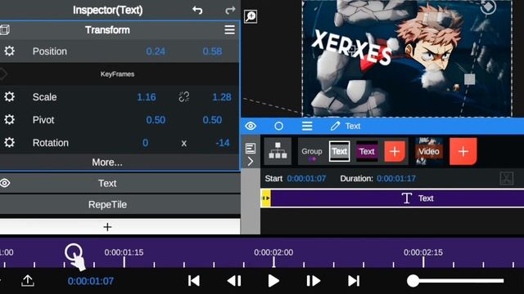
Task: Edit the Duration value 0:00:01:17
Action: click(396, 179)
